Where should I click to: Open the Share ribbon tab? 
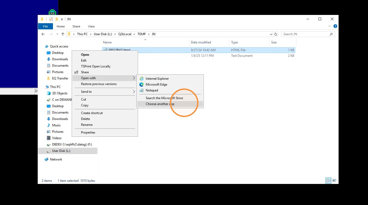76,26
